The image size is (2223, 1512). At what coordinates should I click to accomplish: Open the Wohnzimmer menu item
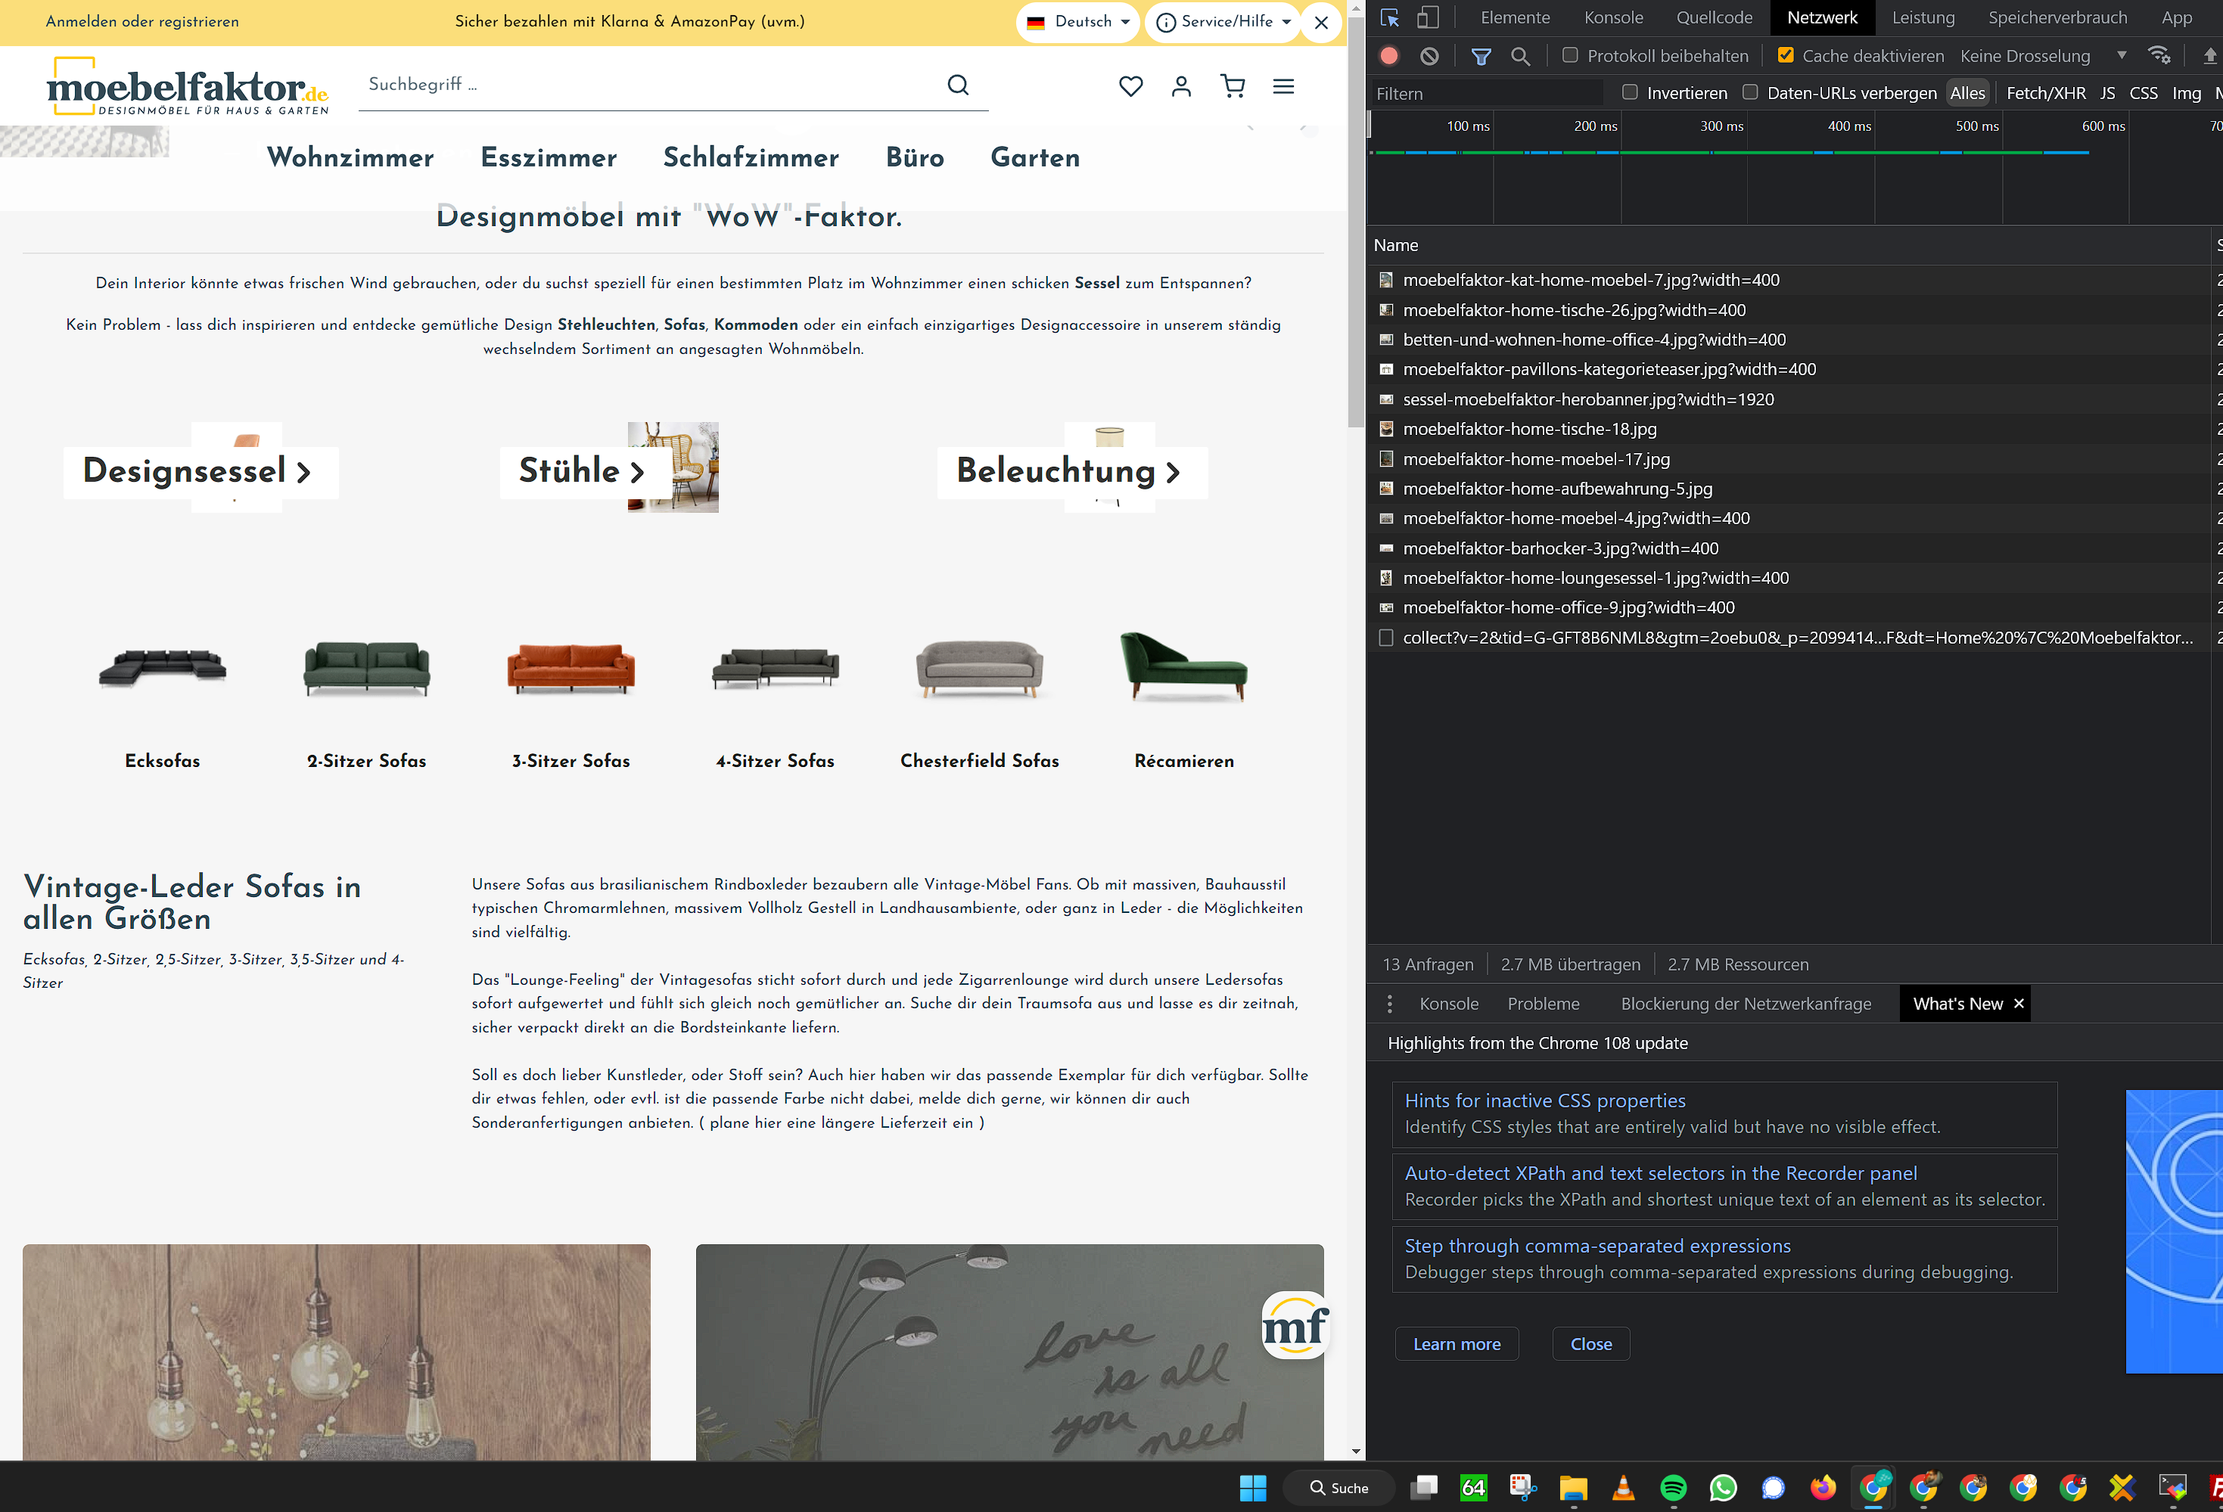pos(350,157)
